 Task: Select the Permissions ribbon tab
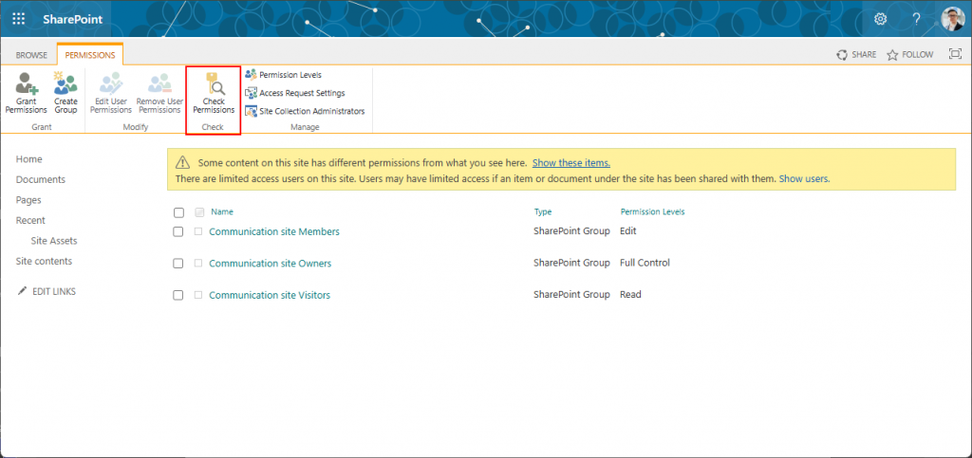[x=90, y=55]
